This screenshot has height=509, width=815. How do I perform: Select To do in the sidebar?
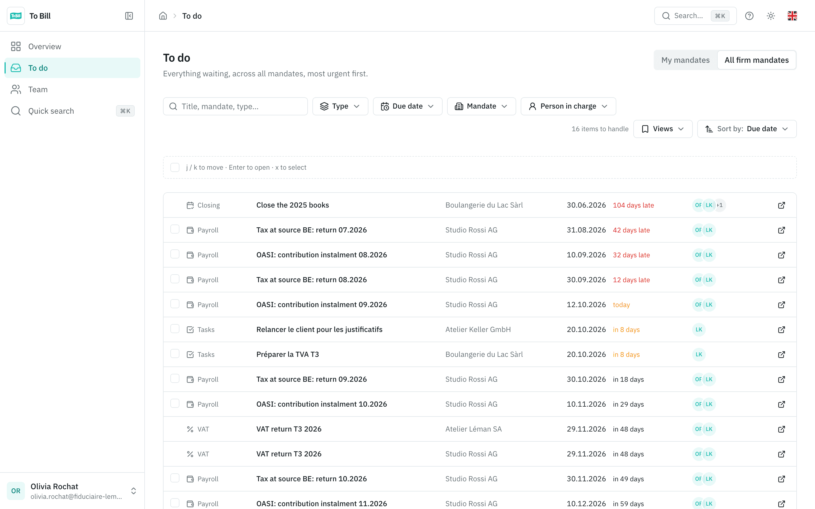(x=72, y=68)
